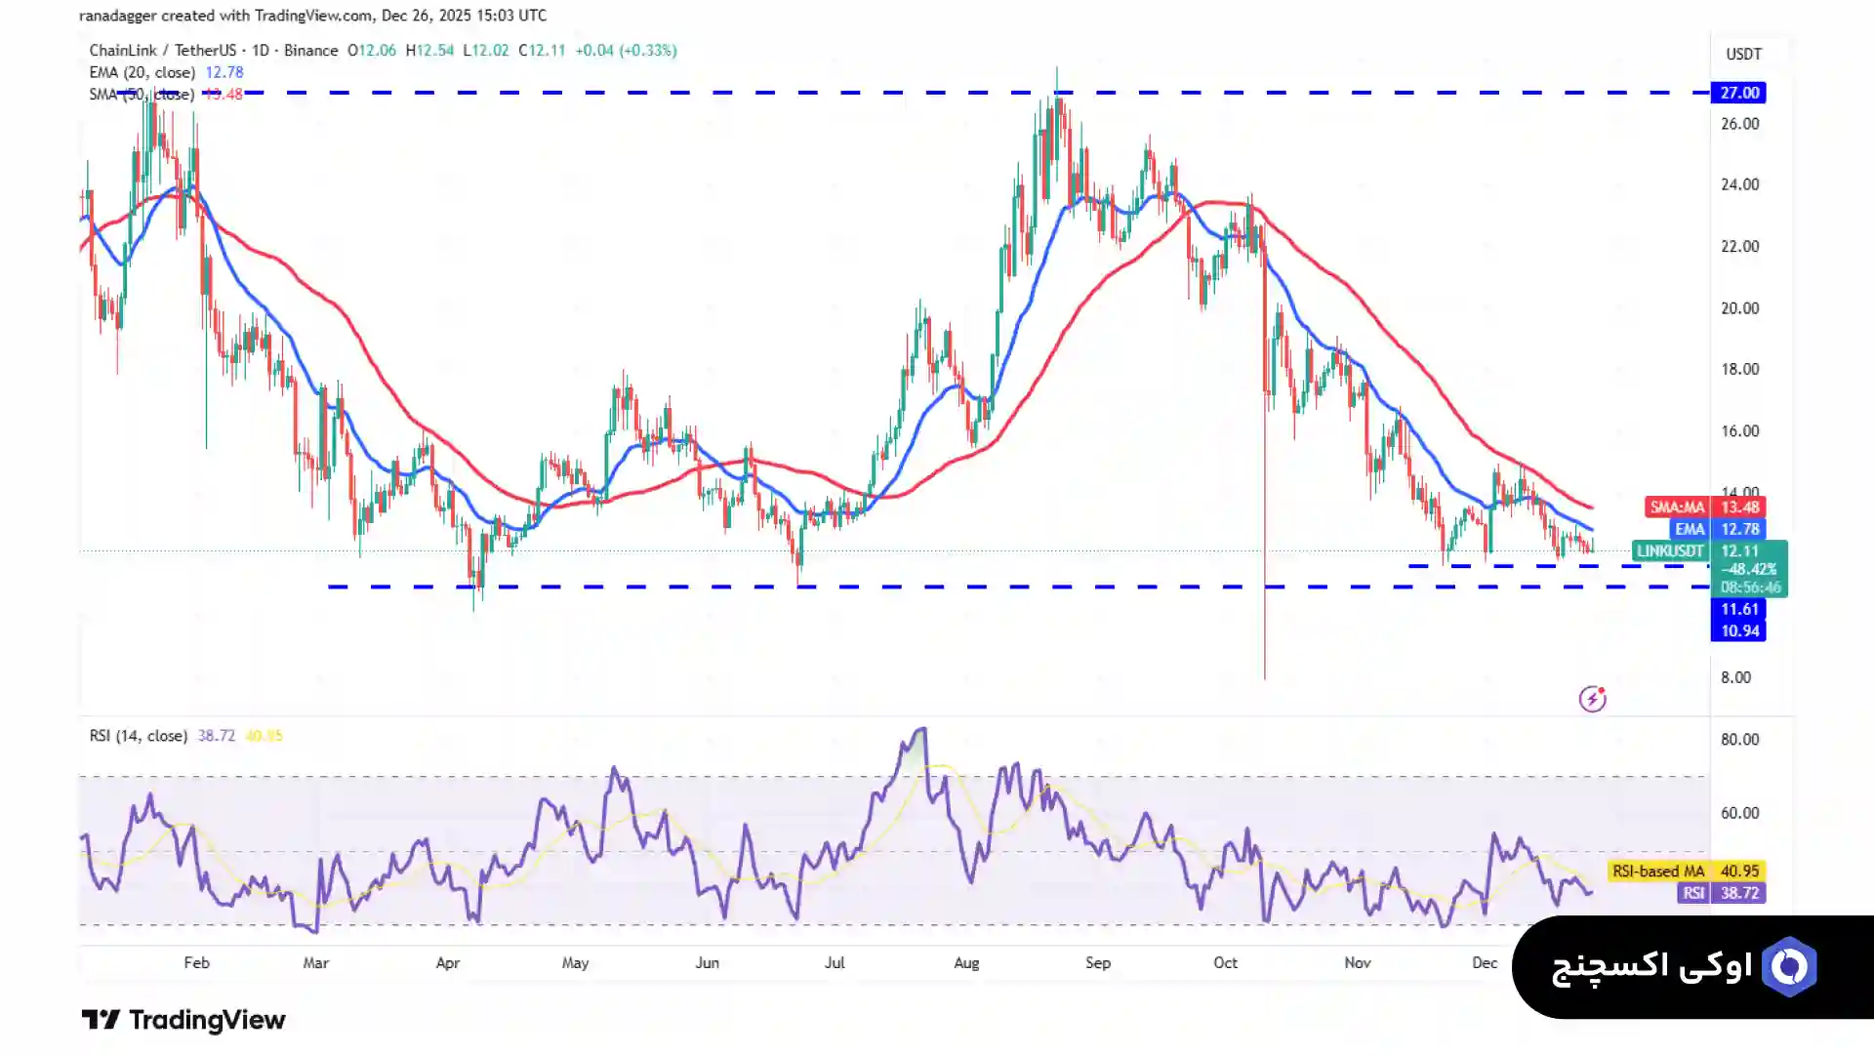
Task: Click the ranadagger TradingView.com attribution text
Action: pyautogui.click(x=312, y=16)
